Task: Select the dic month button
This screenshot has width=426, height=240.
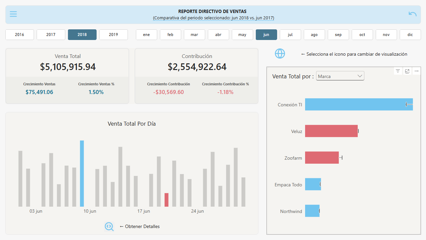Action: tap(410, 35)
